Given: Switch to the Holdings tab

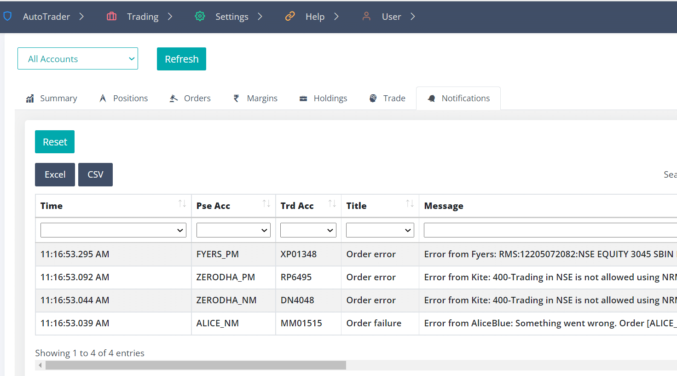Looking at the screenshot, I should (324, 98).
